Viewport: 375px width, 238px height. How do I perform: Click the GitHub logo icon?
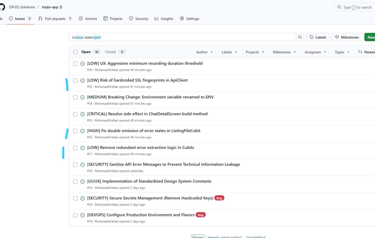tap(2, 7)
